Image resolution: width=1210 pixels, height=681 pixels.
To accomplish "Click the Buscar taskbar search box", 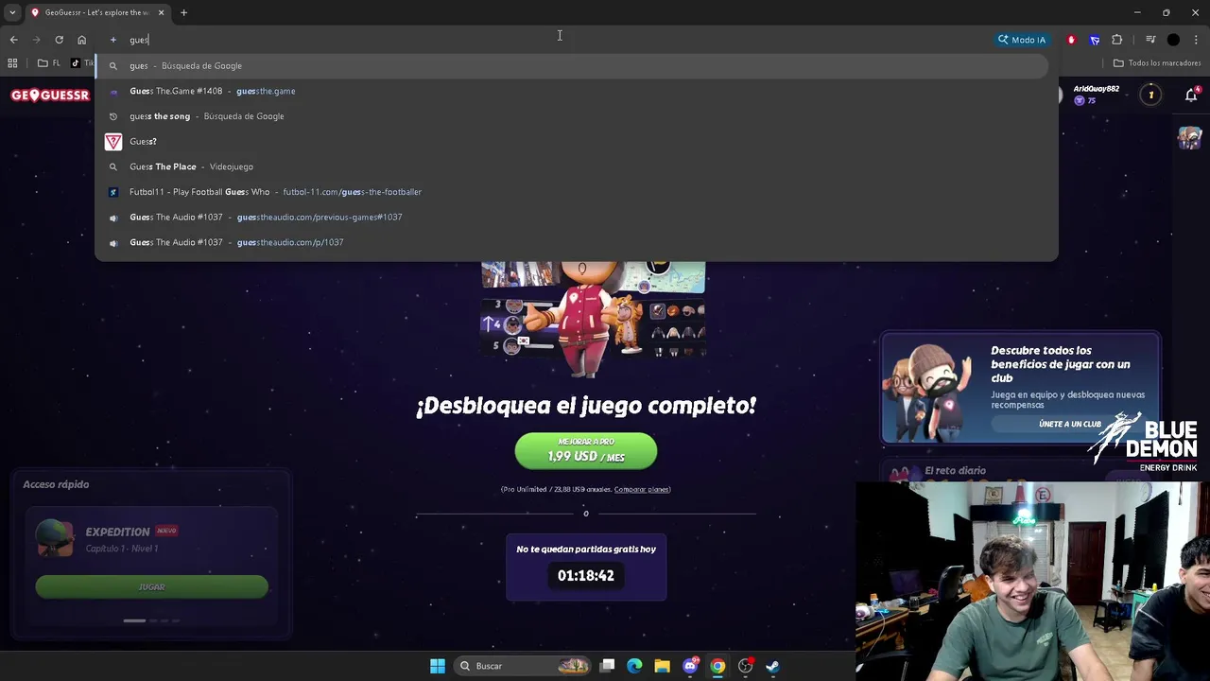I will tap(522, 666).
